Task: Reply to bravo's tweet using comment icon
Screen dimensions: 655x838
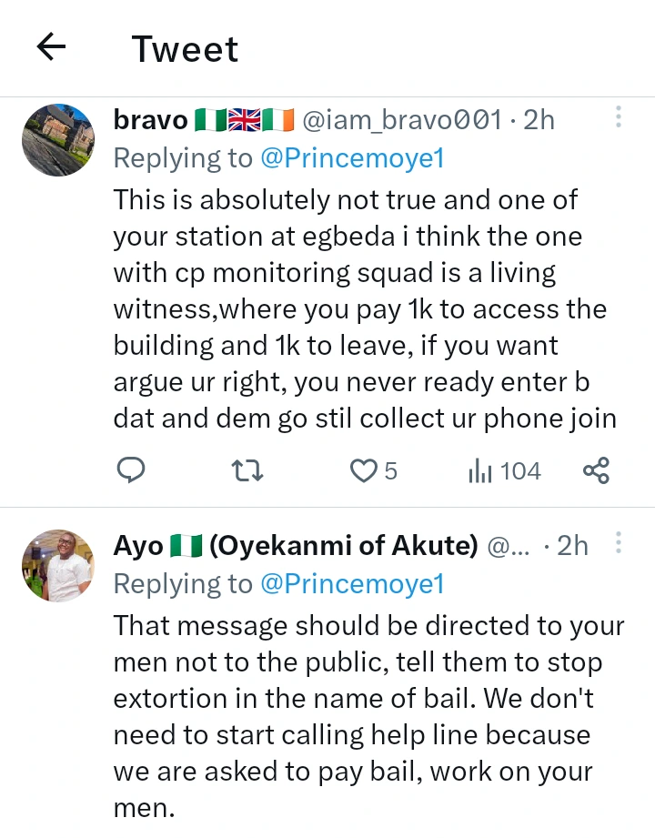Action: pos(131,470)
